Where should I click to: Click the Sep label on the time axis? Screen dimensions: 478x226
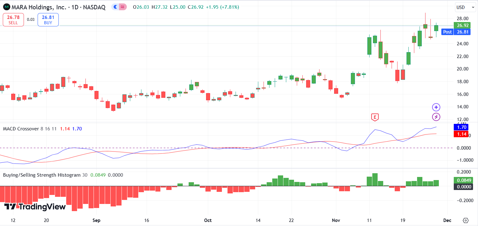[x=96, y=220]
